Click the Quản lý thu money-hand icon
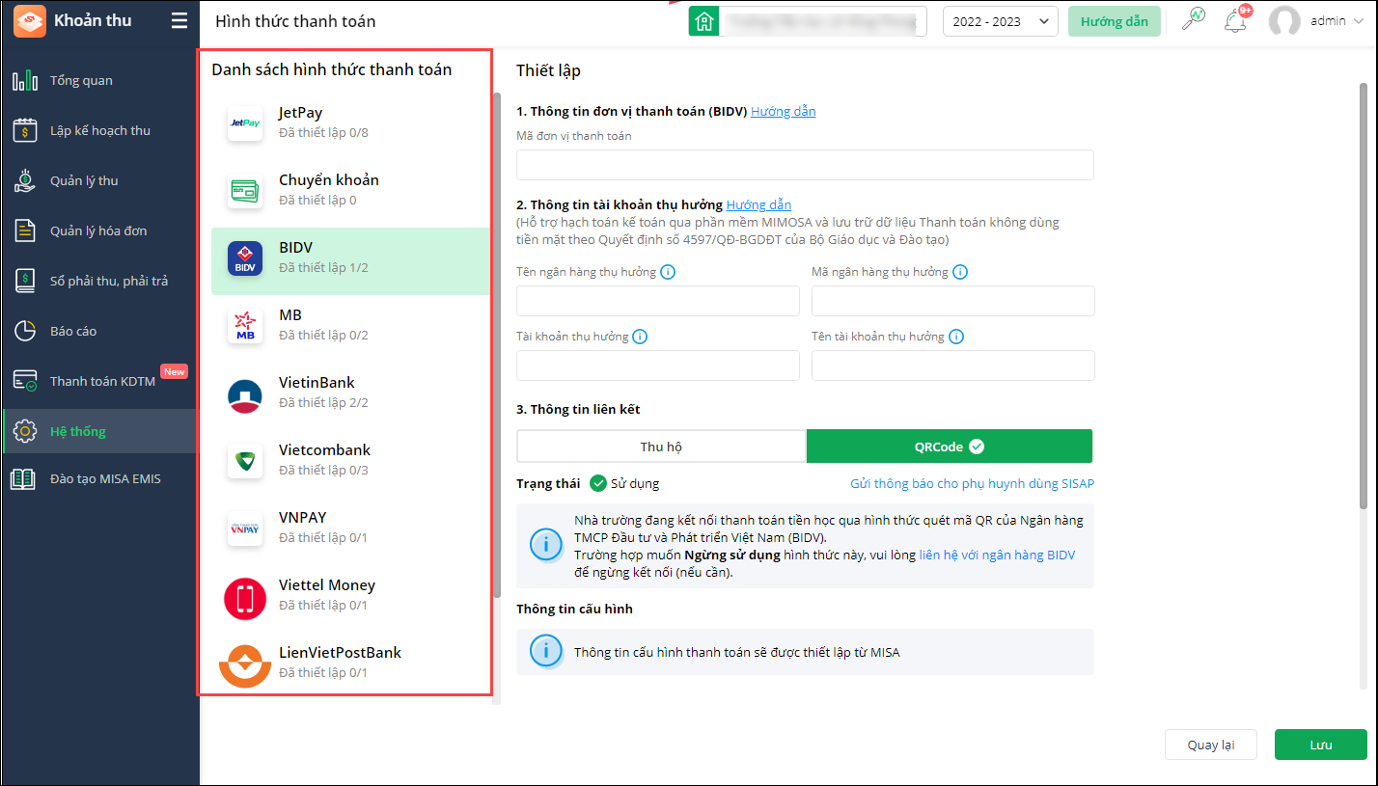The width and height of the screenshot is (1378, 786). 25,180
